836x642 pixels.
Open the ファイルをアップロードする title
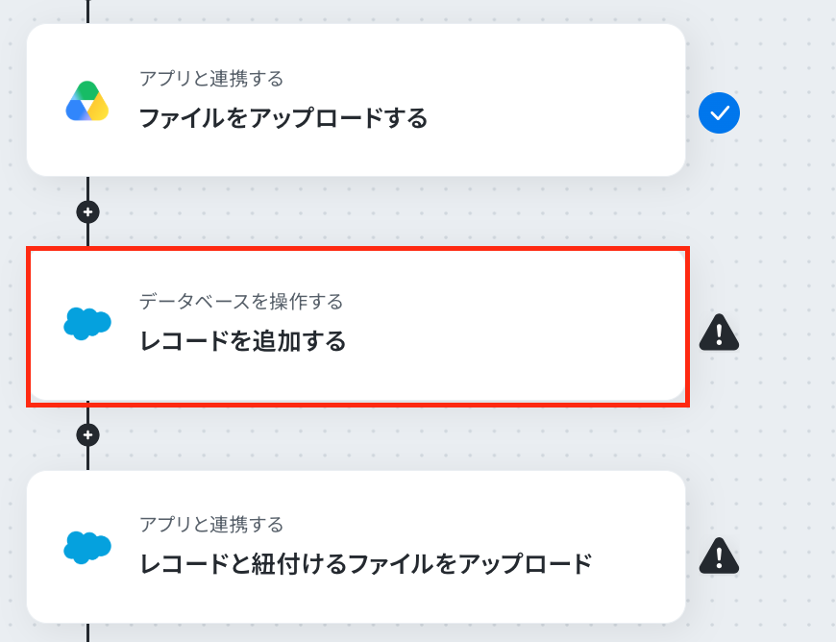click(x=283, y=118)
